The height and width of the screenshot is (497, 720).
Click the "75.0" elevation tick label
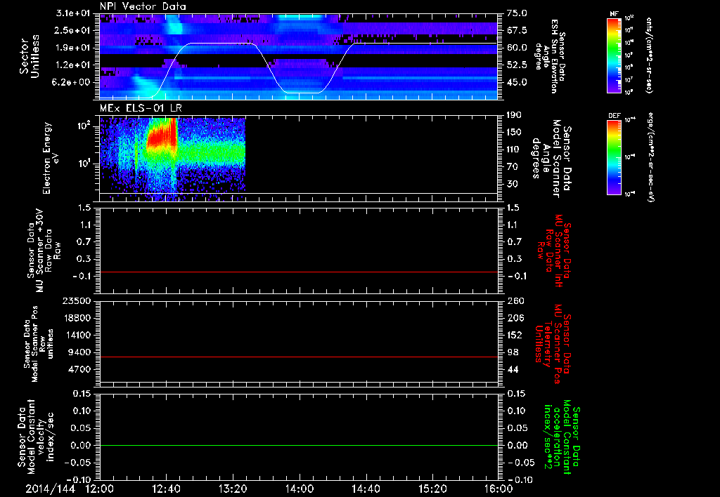pos(517,13)
